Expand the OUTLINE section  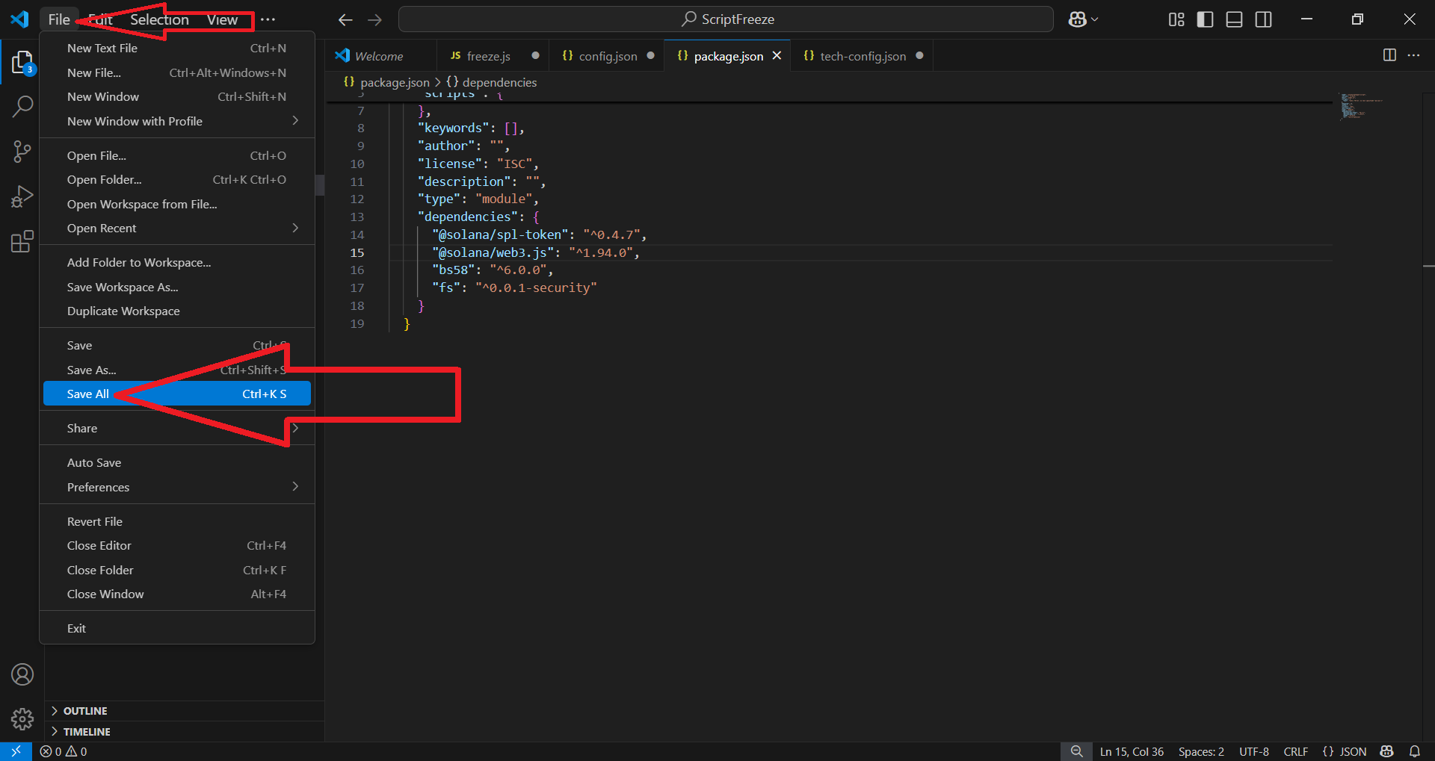pyautogui.click(x=185, y=711)
